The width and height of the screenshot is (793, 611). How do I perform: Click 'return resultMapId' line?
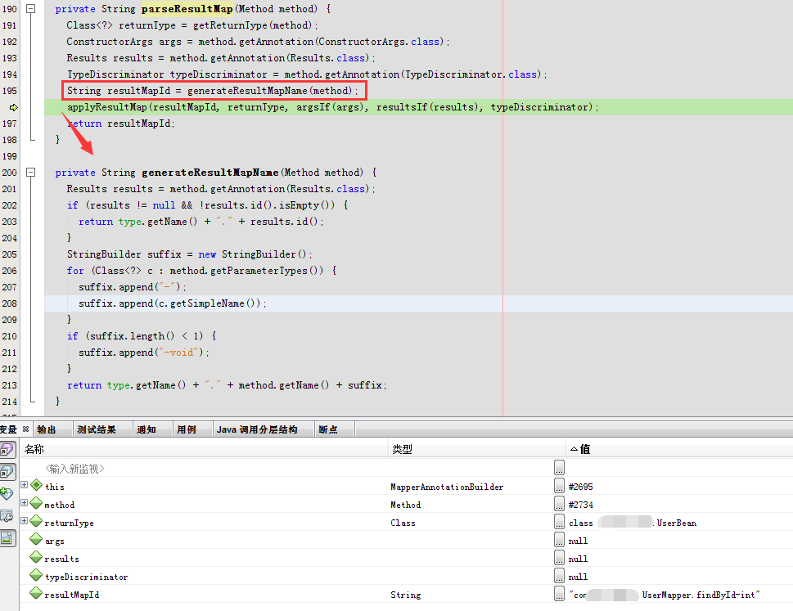121,124
